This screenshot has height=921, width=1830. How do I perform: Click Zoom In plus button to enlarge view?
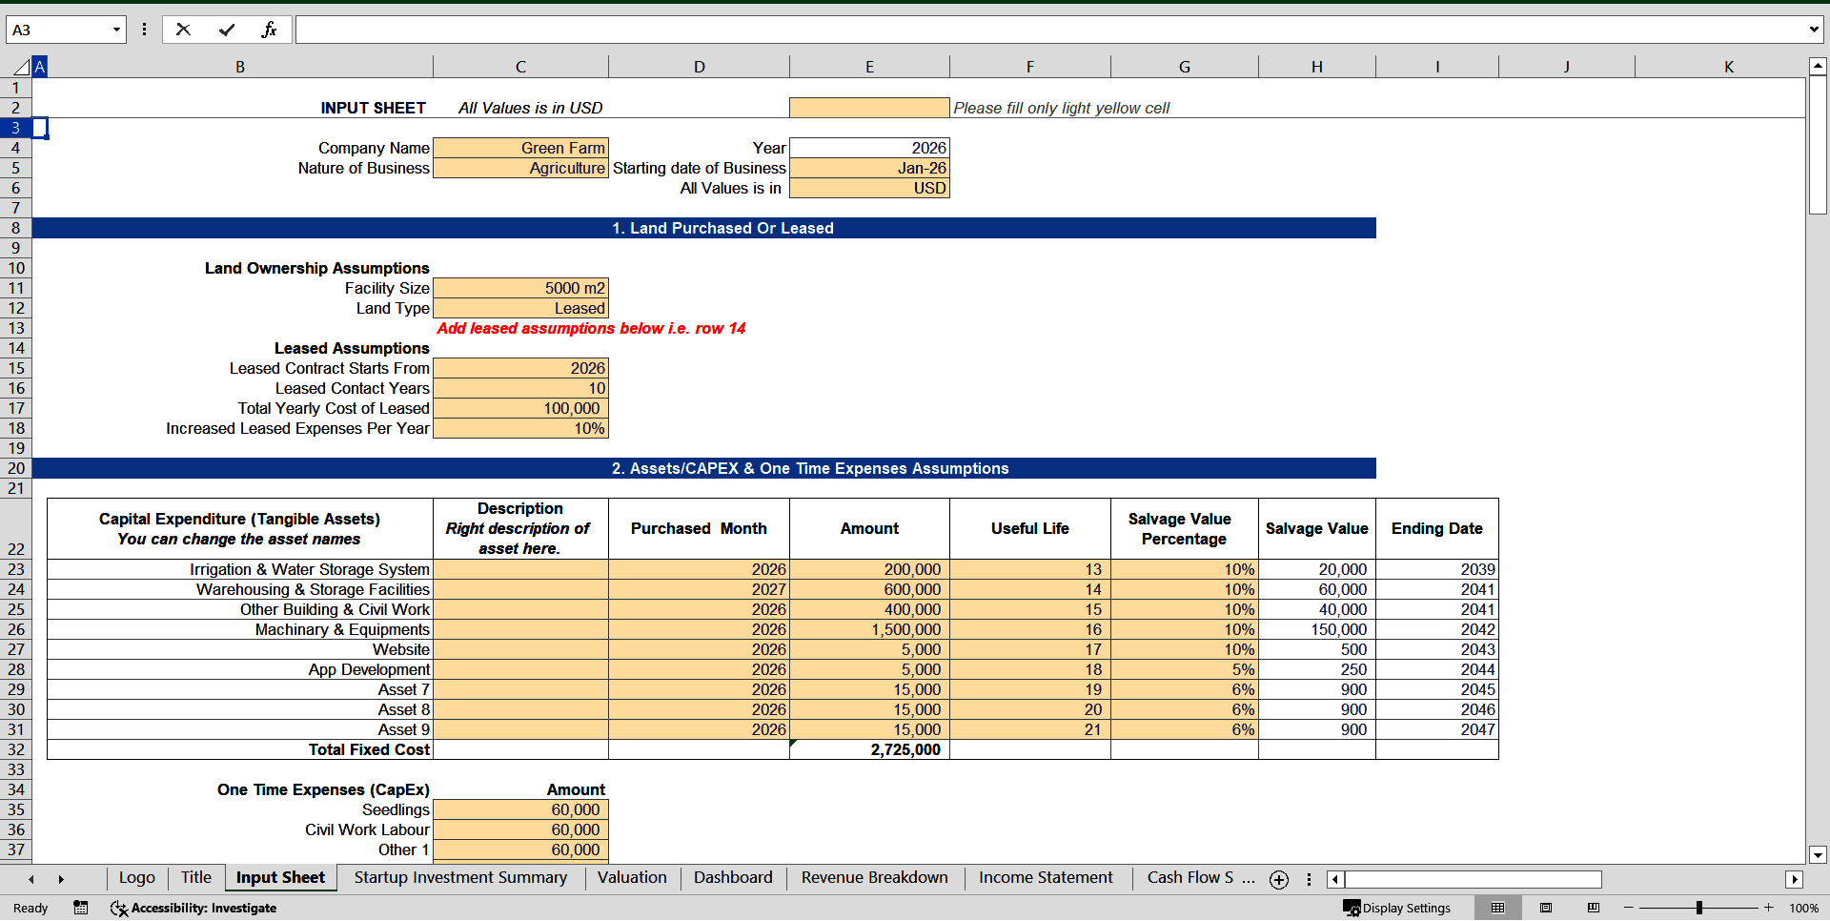pos(1768,909)
